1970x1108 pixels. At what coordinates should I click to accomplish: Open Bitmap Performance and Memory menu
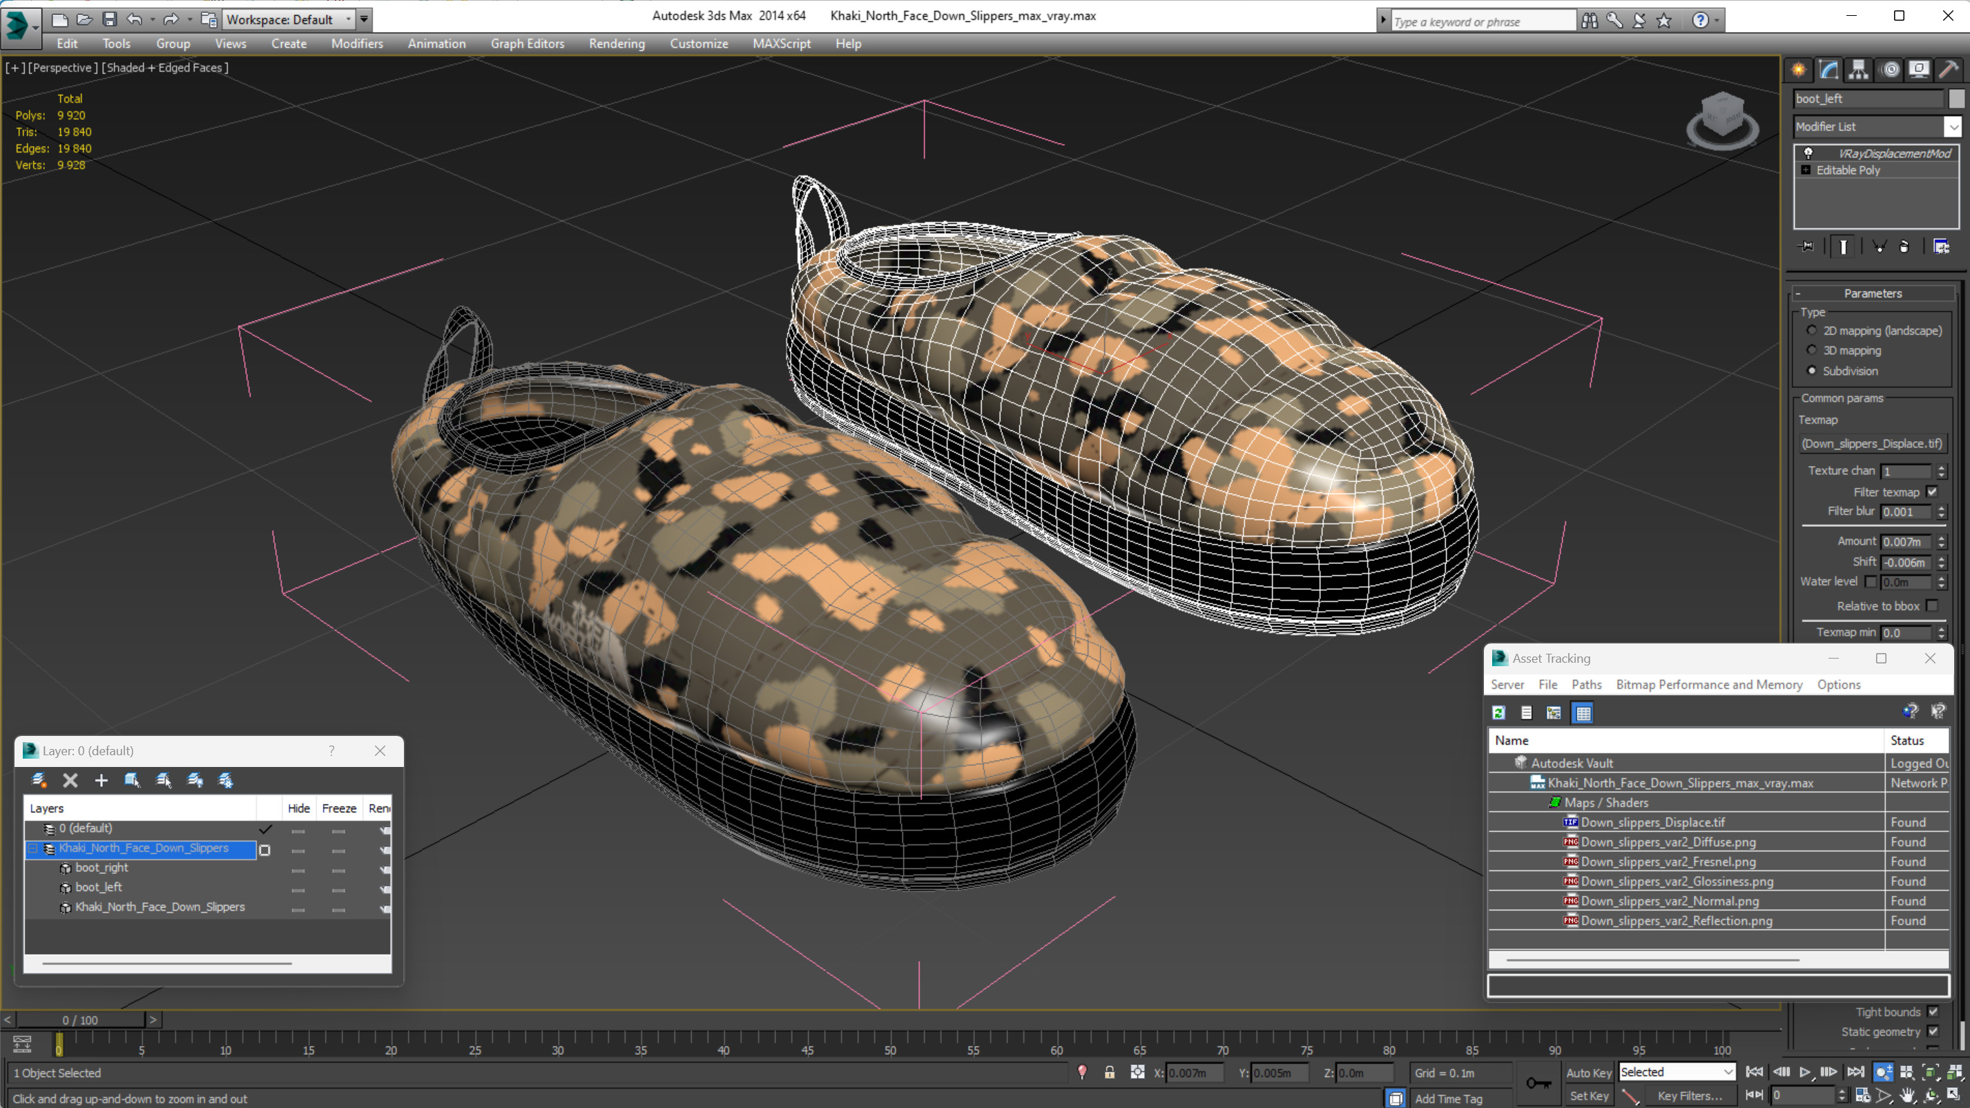pos(1708,684)
